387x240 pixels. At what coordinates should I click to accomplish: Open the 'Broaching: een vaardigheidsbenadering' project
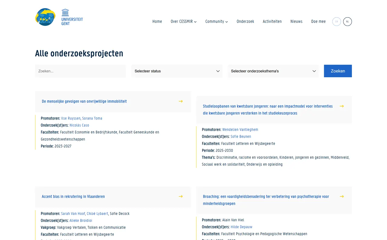[x=266, y=200]
